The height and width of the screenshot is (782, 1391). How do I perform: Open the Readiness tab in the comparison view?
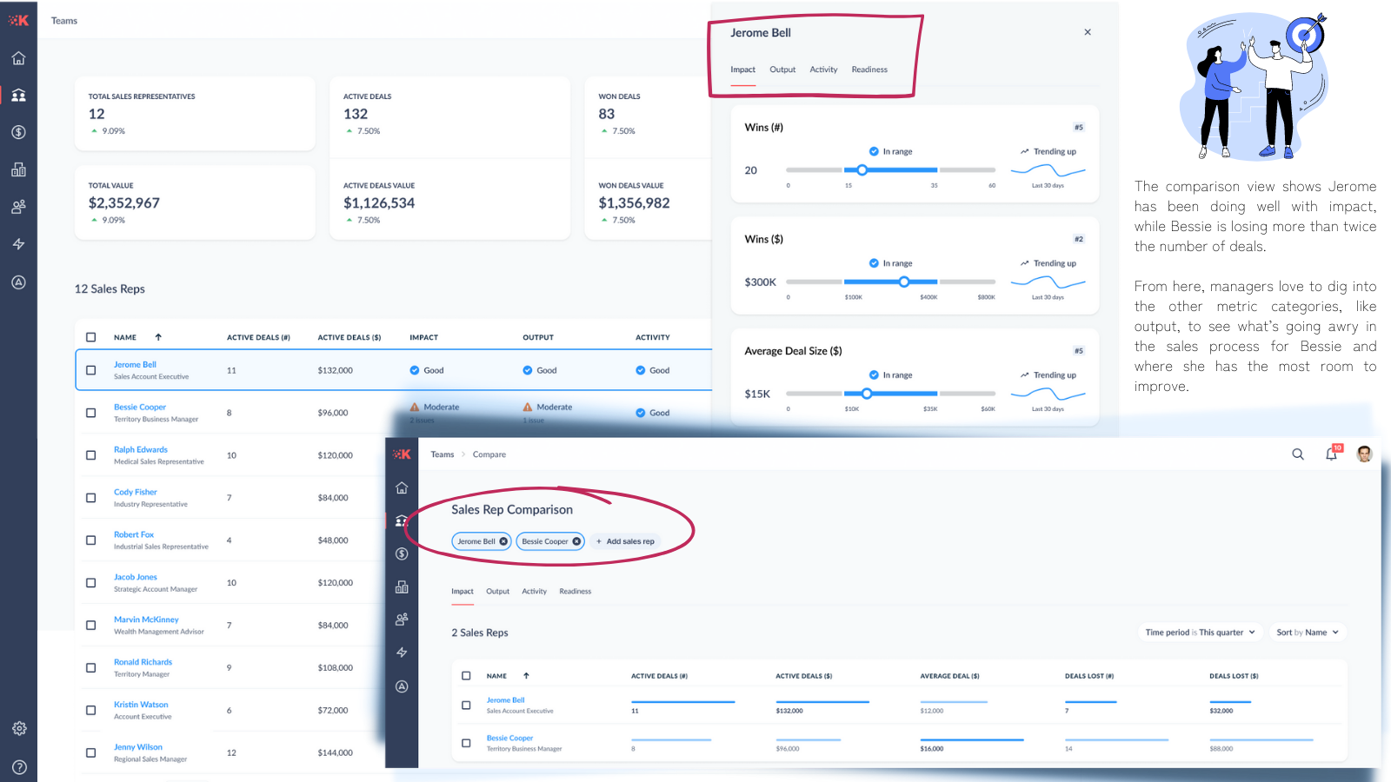pyautogui.click(x=575, y=591)
